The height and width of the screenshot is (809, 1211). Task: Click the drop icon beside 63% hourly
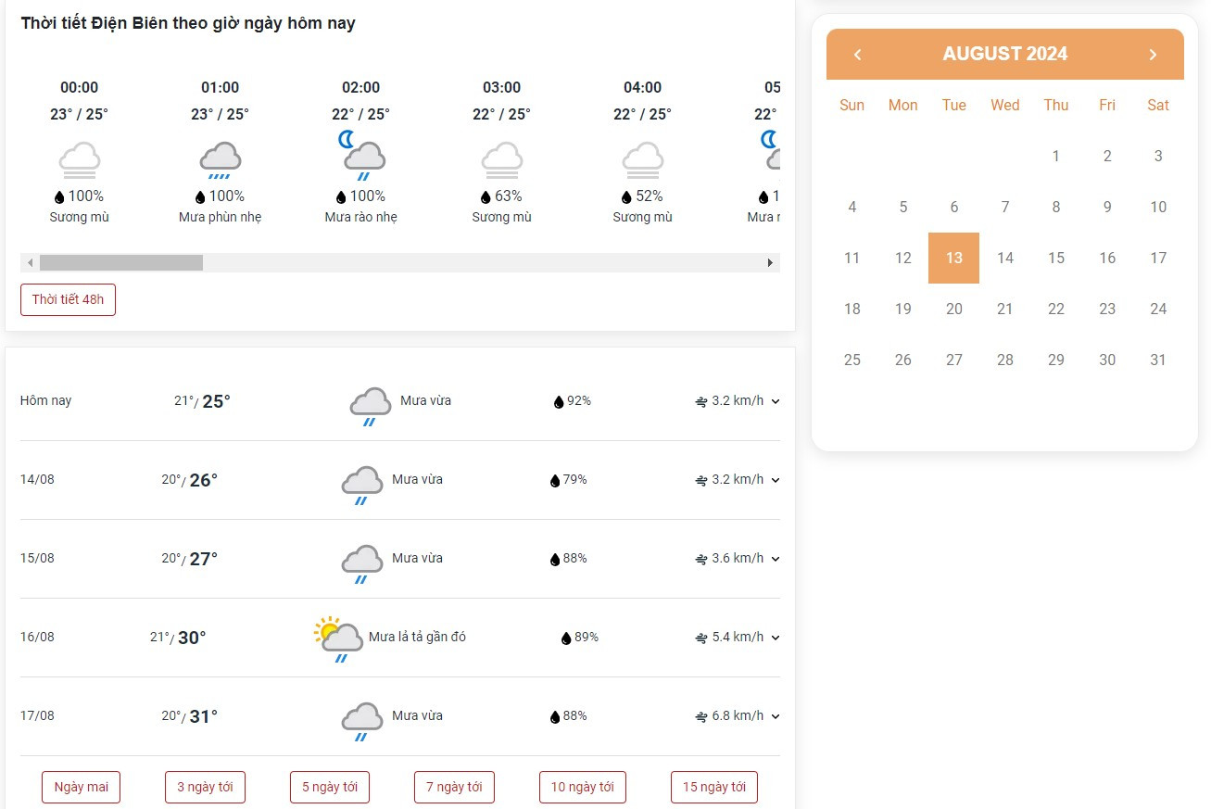click(x=486, y=197)
